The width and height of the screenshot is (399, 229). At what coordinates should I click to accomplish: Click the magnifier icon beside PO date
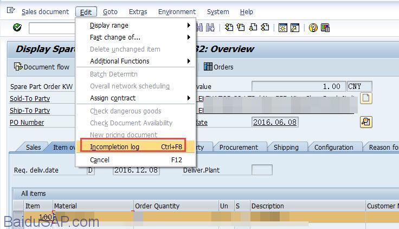366,122
